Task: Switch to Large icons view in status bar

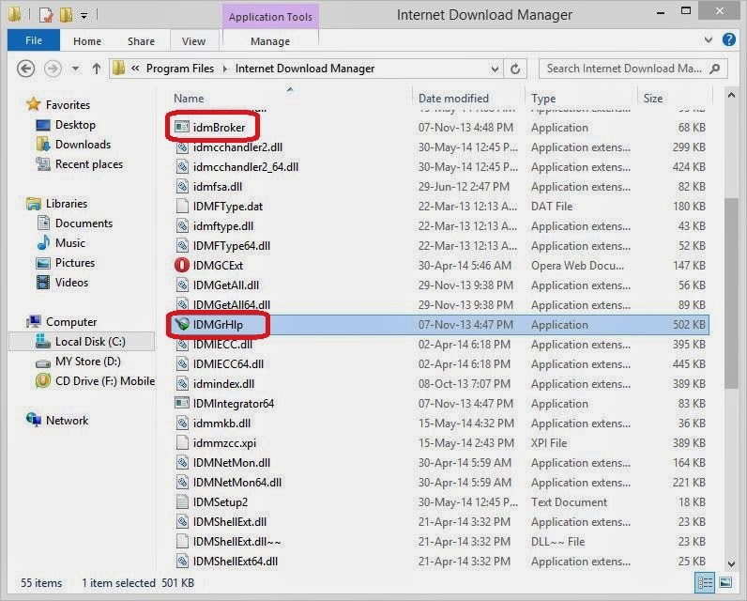Action: 725,582
